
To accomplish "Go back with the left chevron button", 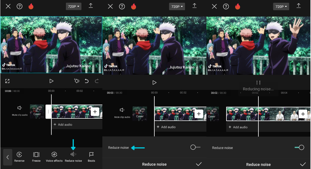I will coord(8,157).
